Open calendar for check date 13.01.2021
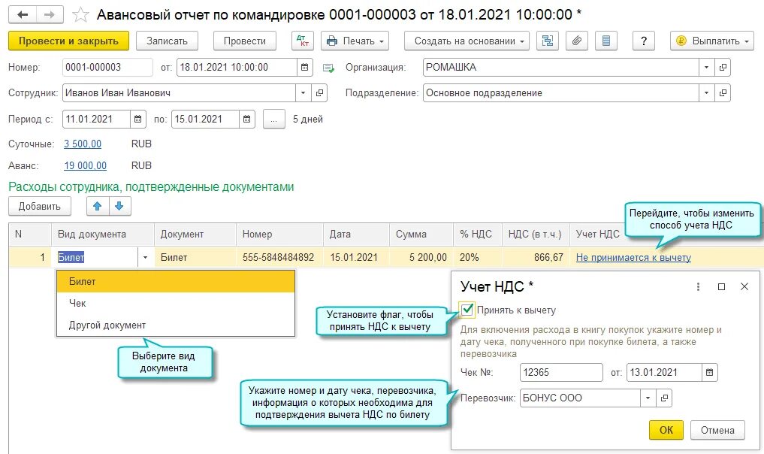The image size is (764, 454). pos(709,373)
